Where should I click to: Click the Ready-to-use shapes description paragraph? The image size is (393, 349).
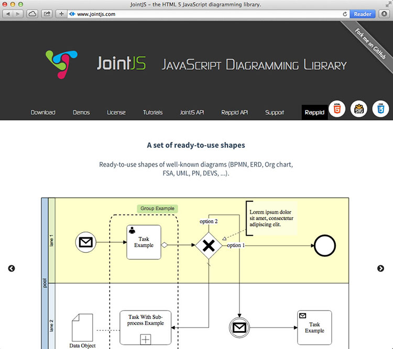[x=196, y=169]
